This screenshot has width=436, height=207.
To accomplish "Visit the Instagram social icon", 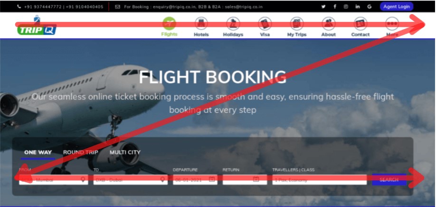I will (346, 7).
